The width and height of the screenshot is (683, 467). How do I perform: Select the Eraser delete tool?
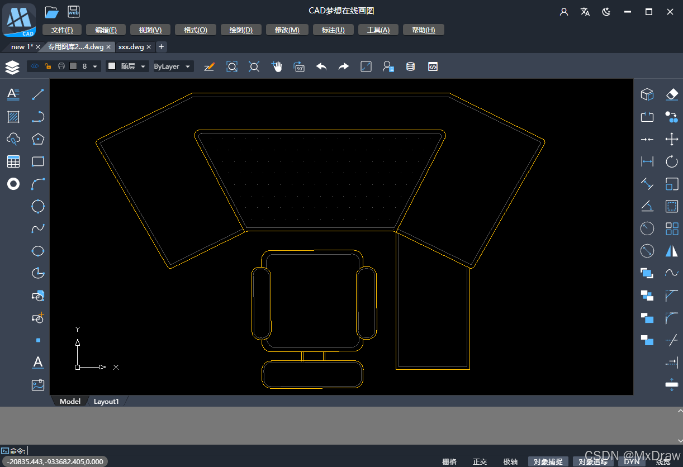[x=672, y=94]
